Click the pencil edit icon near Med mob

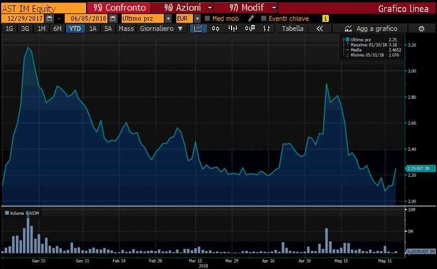[251, 18]
